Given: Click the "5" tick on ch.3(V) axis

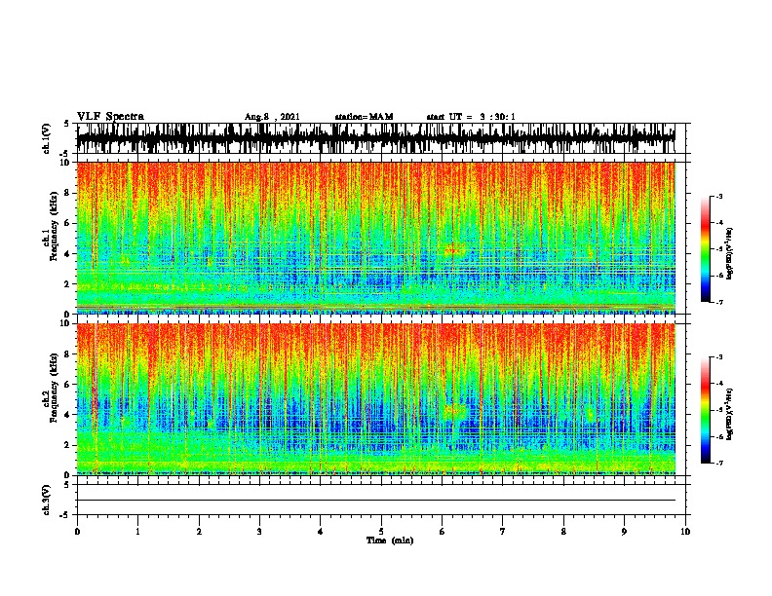Looking at the screenshot, I should tap(67, 485).
